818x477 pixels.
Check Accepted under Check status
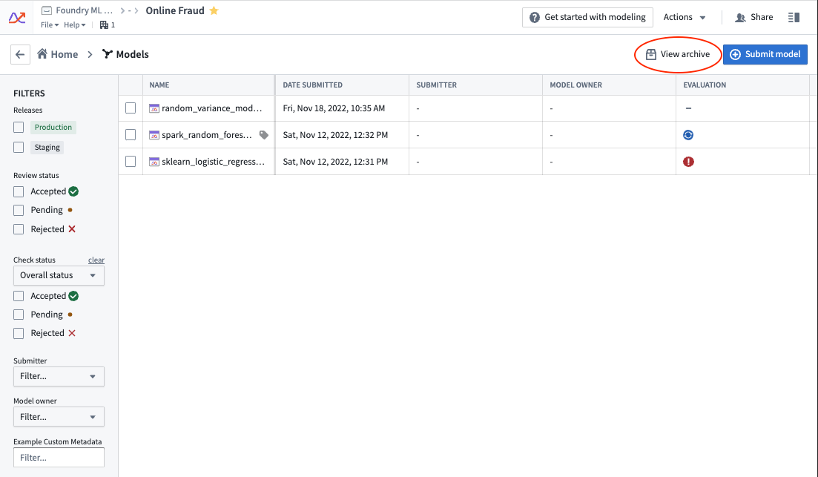point(19,296)
